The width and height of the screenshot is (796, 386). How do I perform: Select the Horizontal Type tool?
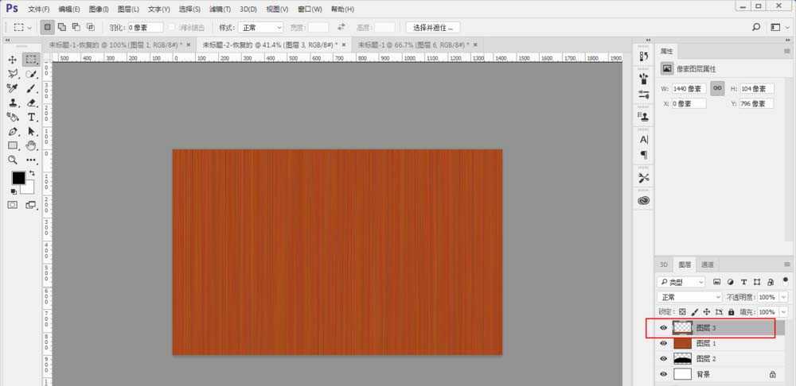(x=32, y=117)
